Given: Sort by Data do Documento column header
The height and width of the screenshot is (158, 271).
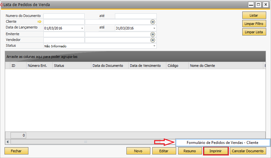Looking at the screenshot, I should [110, 66].
